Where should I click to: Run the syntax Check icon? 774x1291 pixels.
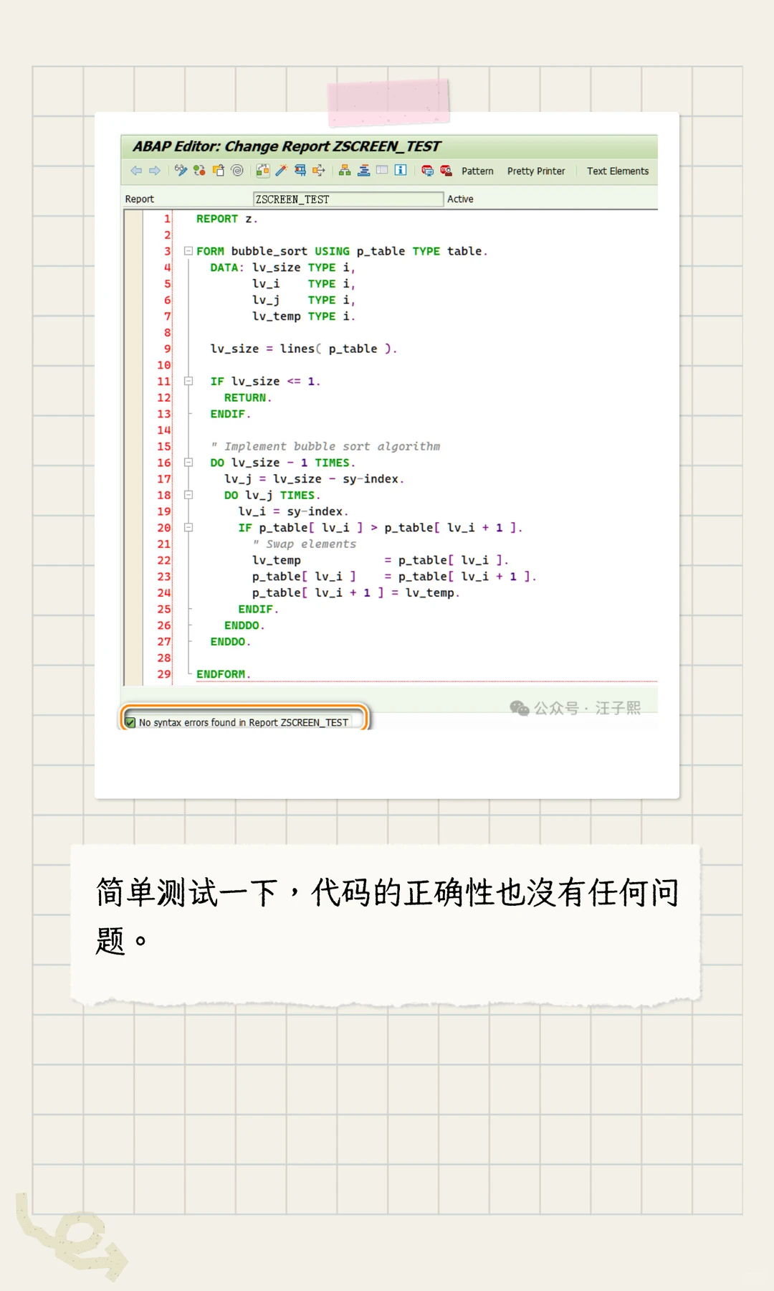point(263,171)
